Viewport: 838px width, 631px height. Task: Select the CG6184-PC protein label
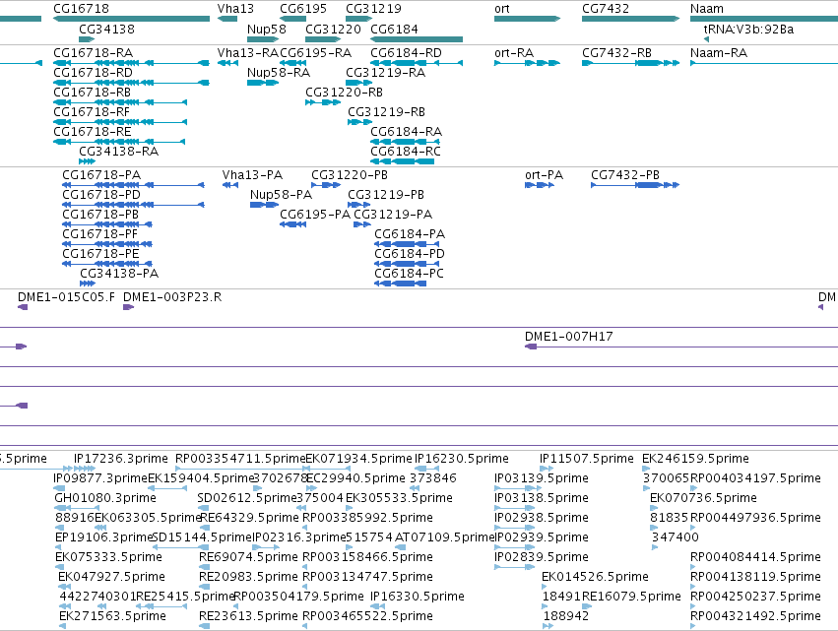coord(409,273)
